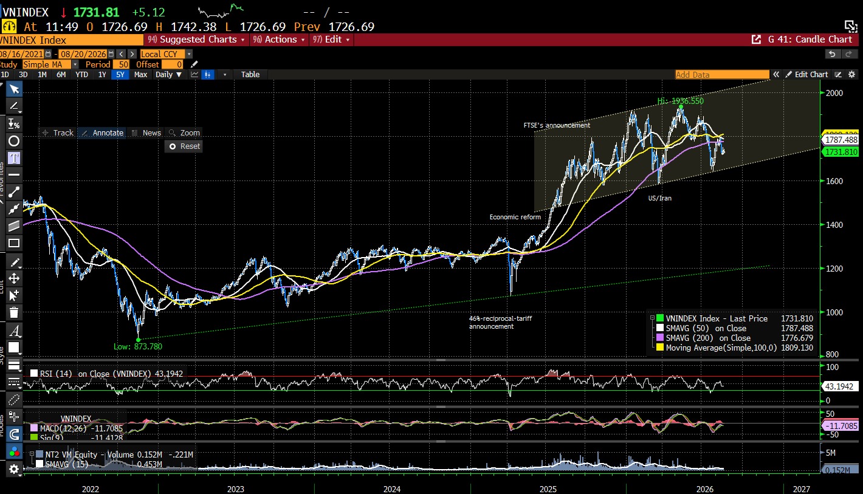
Task: Expand the chart type options arrow
Action: click(225, 75)
